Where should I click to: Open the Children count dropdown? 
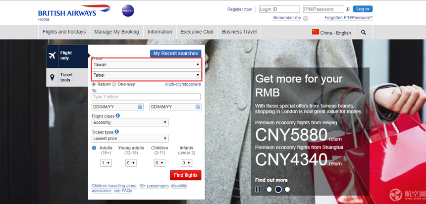click(160, 163)
